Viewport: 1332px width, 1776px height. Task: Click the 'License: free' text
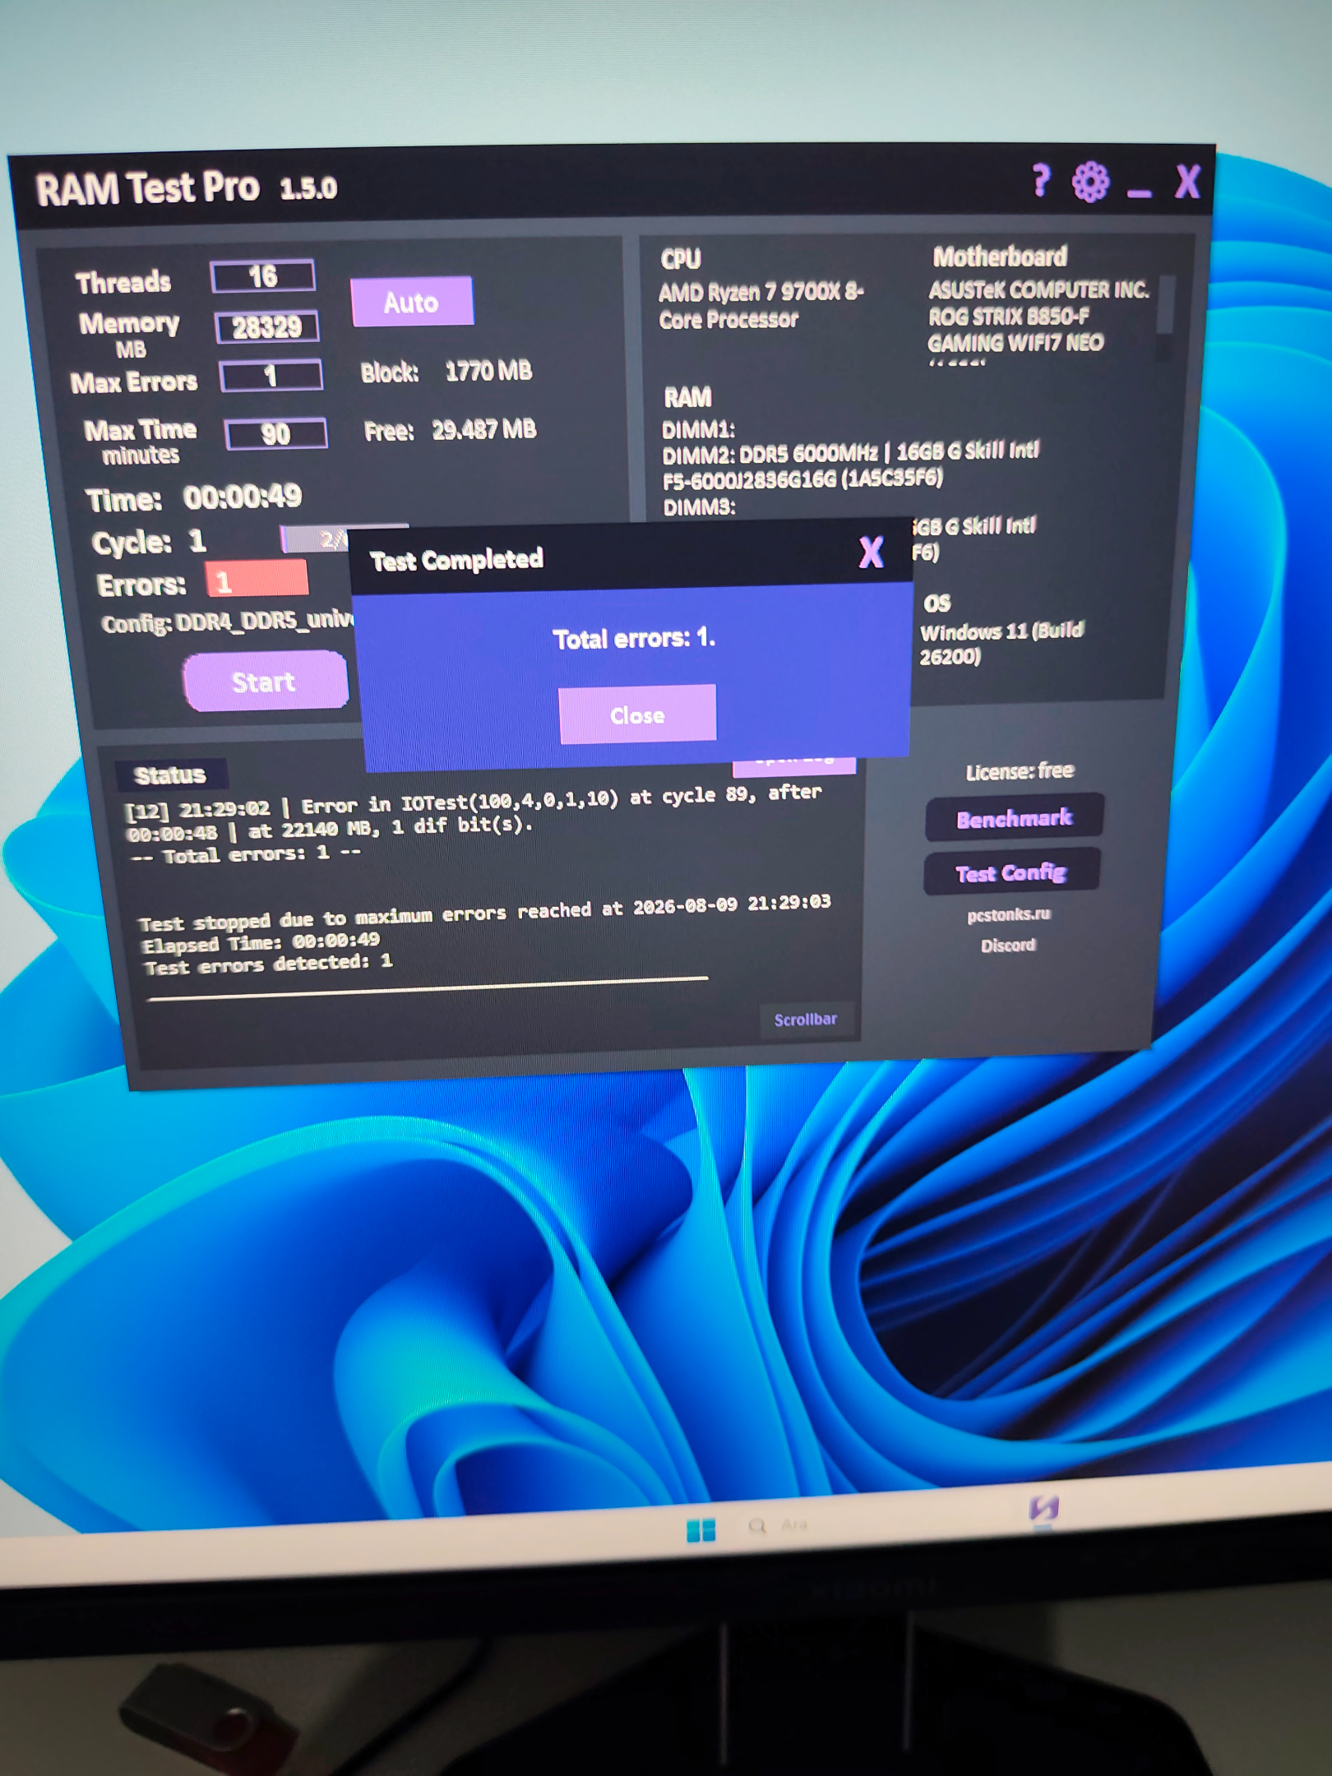click(x=1020, y=771)
